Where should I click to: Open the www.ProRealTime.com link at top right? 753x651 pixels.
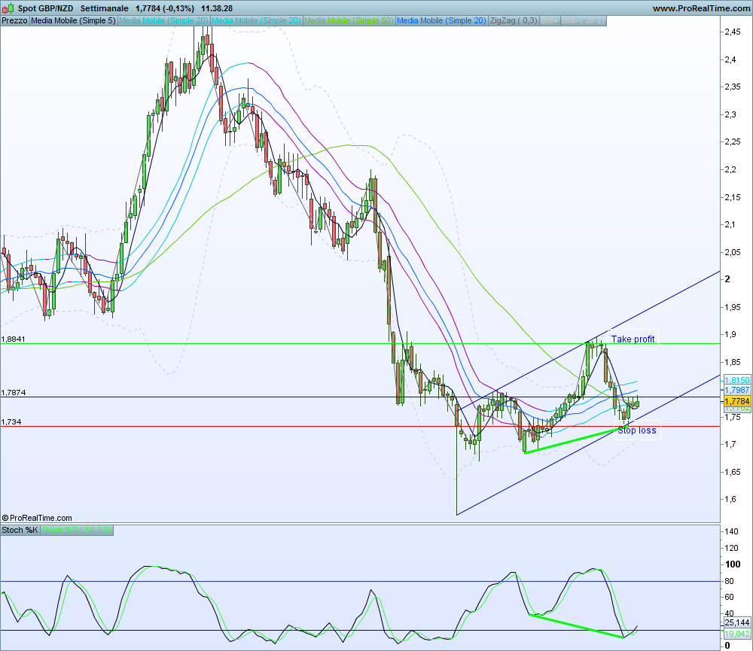pyautogui.click(x=700, y=8)
